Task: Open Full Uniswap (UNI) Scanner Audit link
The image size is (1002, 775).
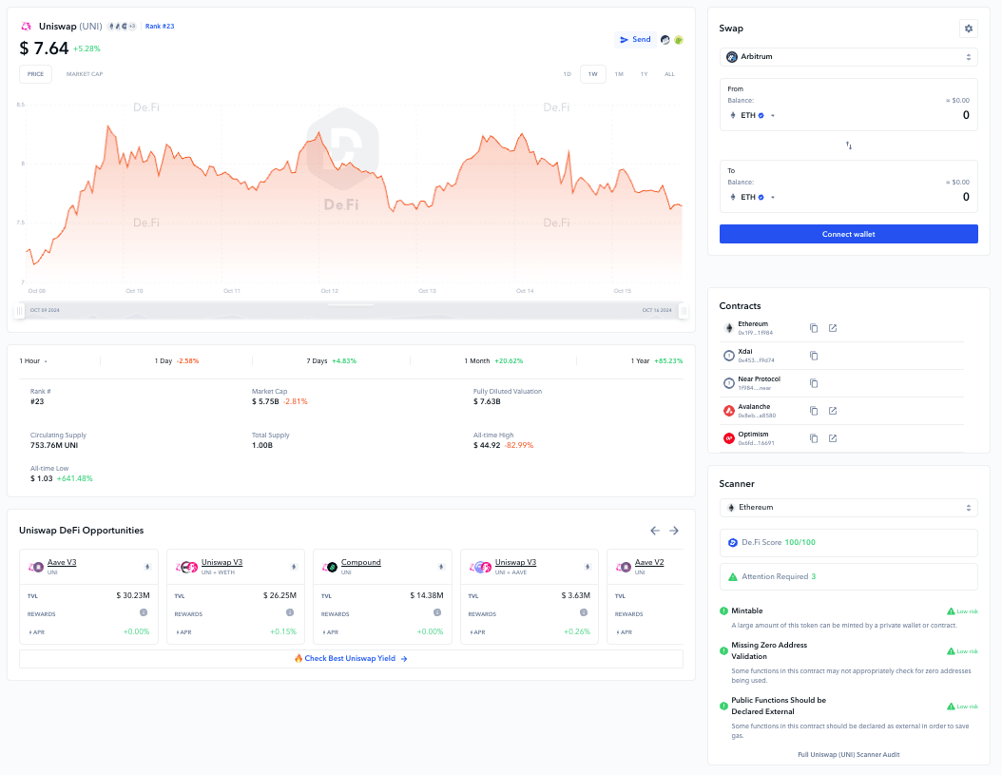Action: (x=849, y=754)
